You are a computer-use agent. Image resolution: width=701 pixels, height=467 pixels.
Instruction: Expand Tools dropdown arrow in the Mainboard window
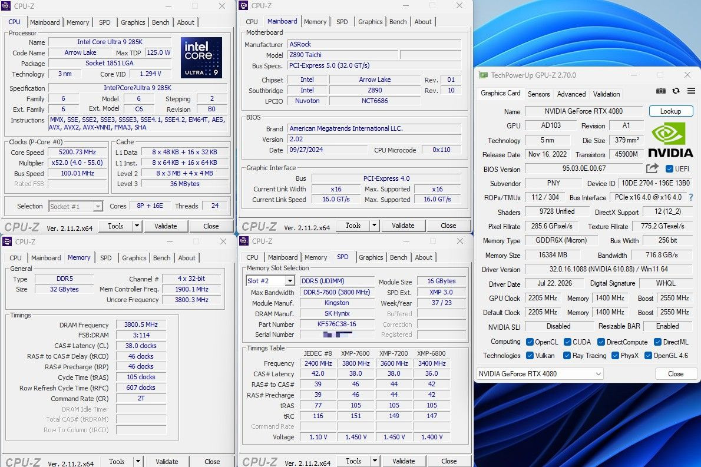click(x=374, y=225)
